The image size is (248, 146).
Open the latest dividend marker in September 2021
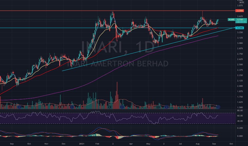218,107
